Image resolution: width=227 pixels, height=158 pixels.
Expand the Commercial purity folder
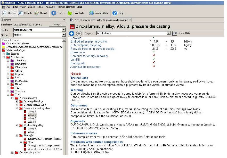click(12, 153)
